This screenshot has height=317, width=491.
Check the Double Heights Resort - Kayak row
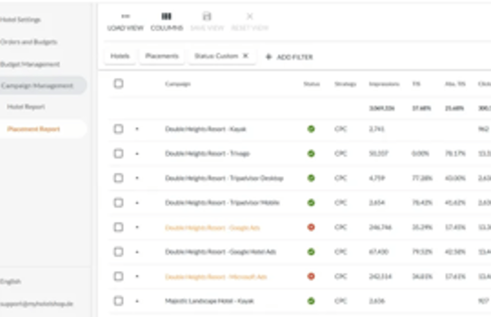118,129
